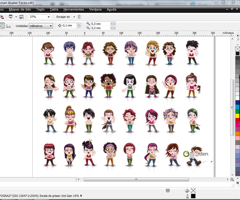Open the Mapas de bits menu
This screenshot has height=200, width=240.
20,9
